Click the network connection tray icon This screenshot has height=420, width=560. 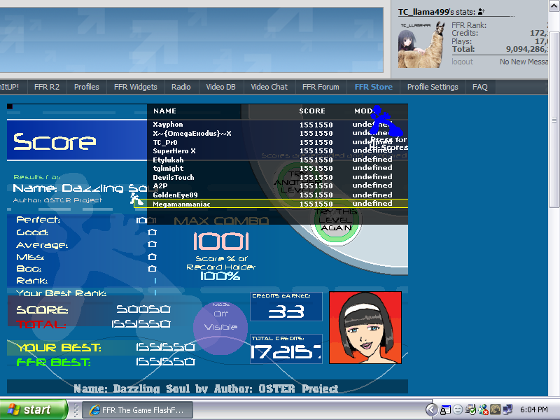click(x=508, y=409)
